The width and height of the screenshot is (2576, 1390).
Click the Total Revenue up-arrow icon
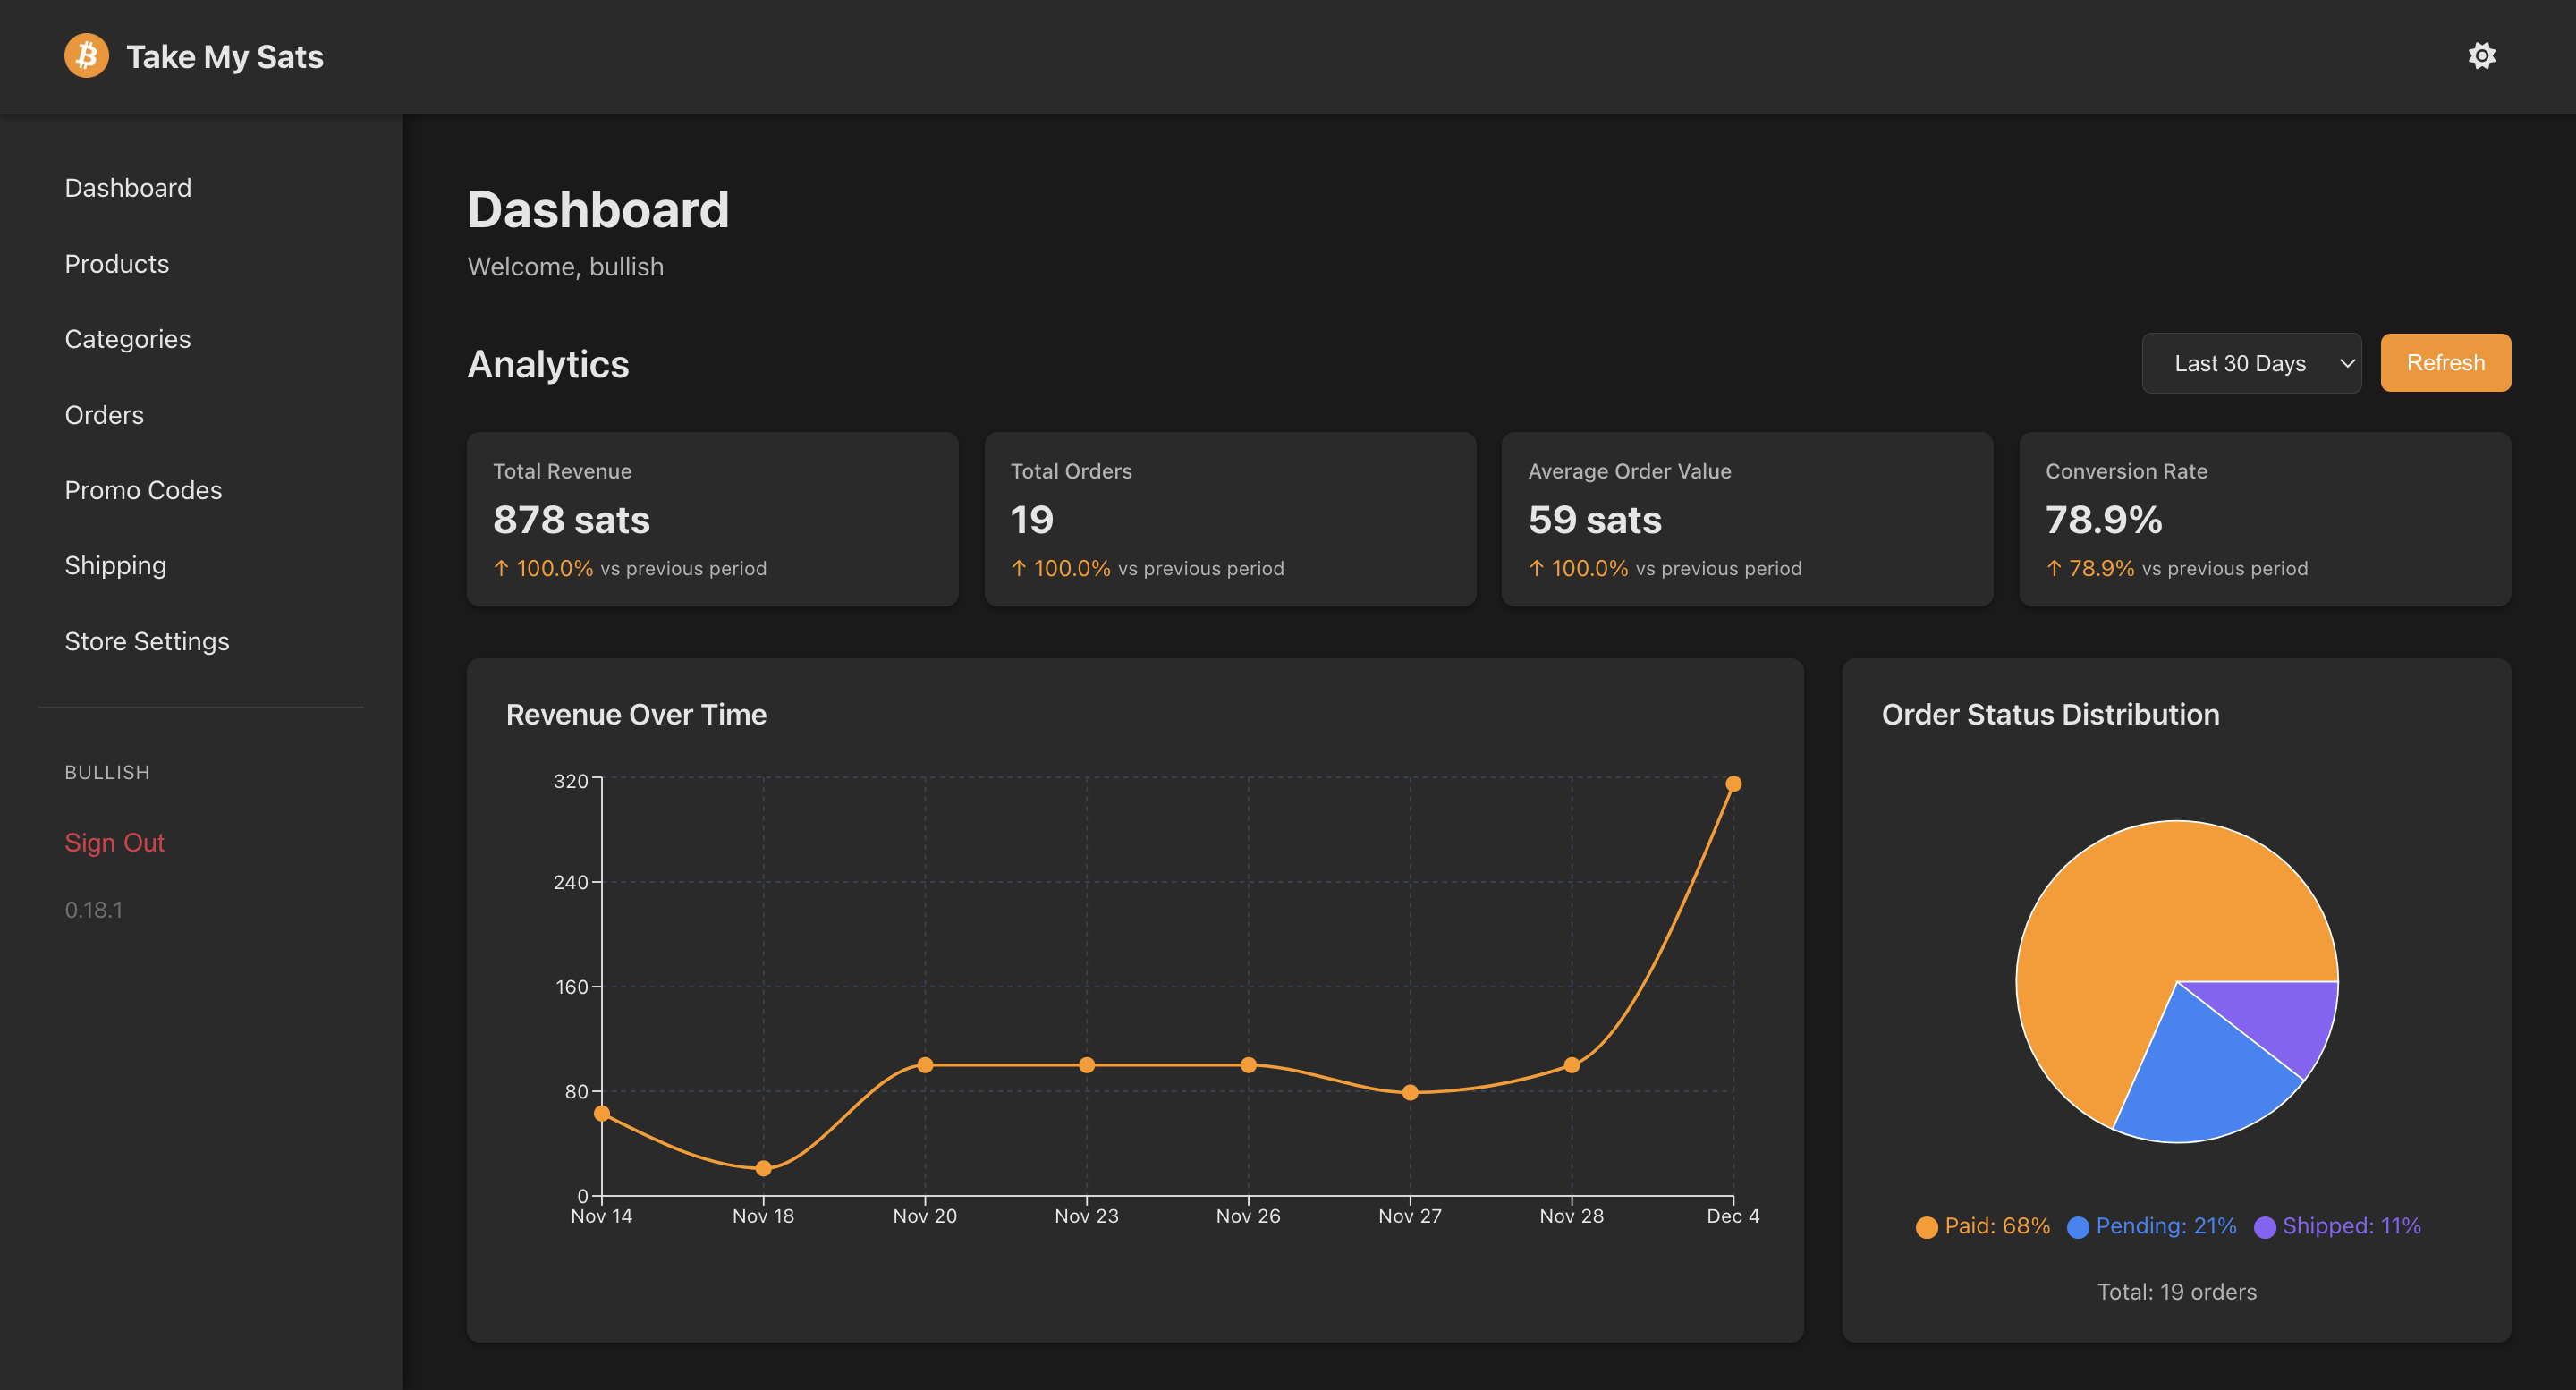[501, 568]
